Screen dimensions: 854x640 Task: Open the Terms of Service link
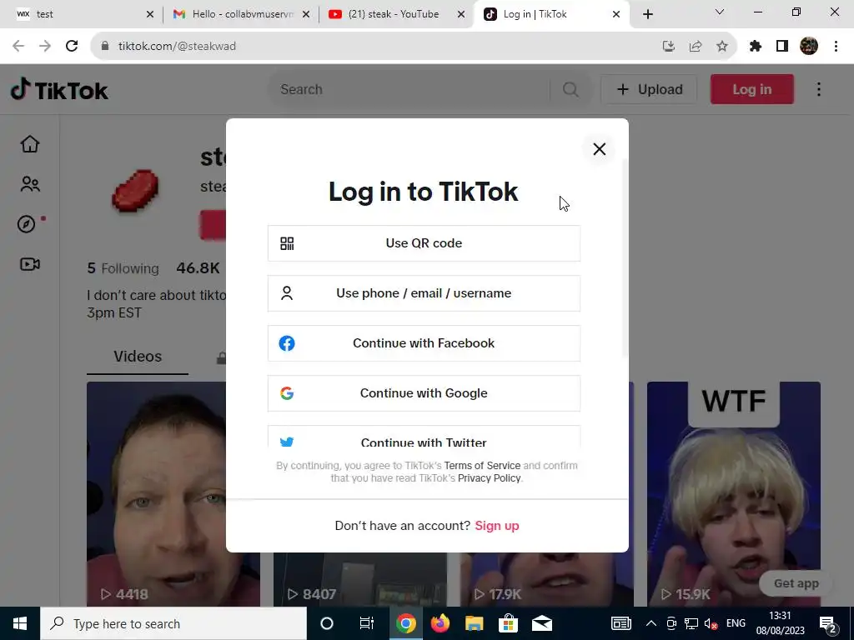[482, 465]
